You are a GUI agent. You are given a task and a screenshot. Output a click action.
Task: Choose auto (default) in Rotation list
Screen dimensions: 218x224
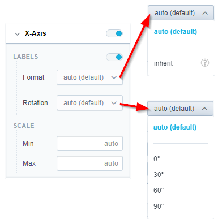pyautogui.click(x=175, y=127)
